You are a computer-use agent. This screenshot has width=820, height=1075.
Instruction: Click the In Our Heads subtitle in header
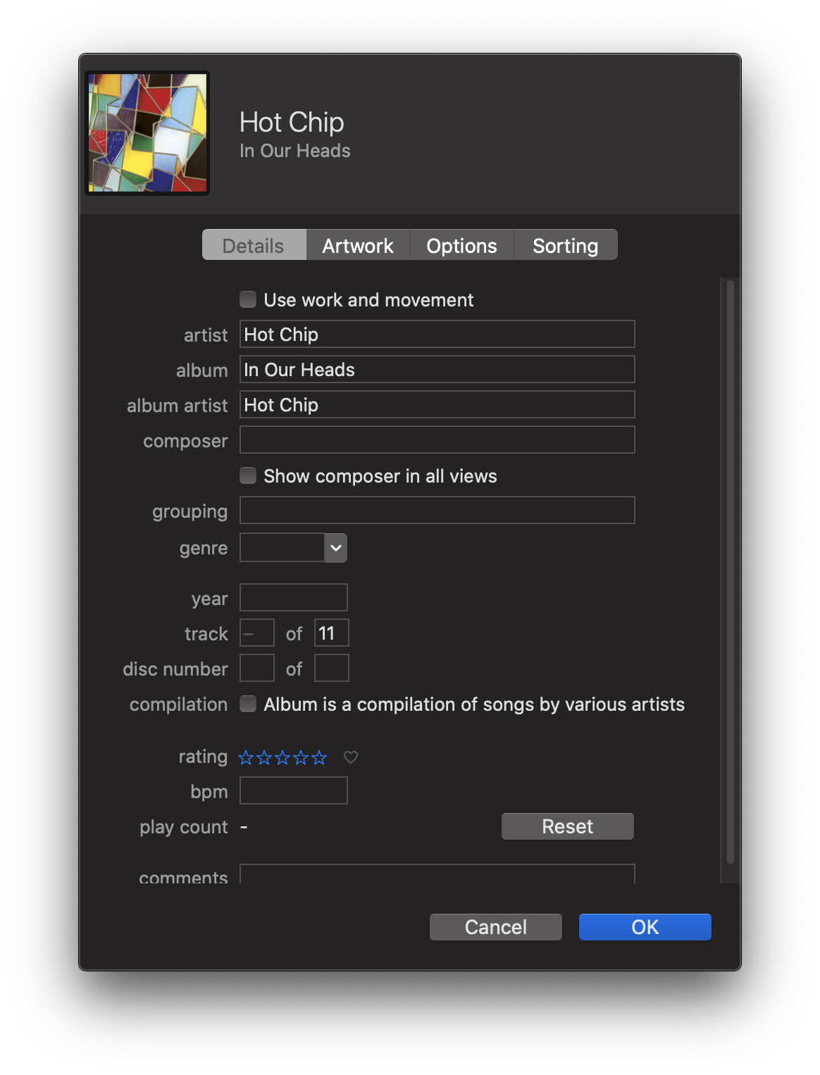click(x=295, y=151)
